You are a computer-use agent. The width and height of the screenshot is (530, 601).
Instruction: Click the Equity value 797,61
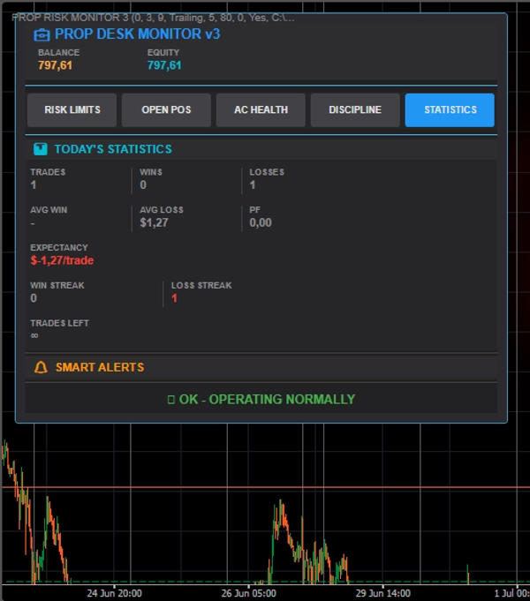(164, 65)
